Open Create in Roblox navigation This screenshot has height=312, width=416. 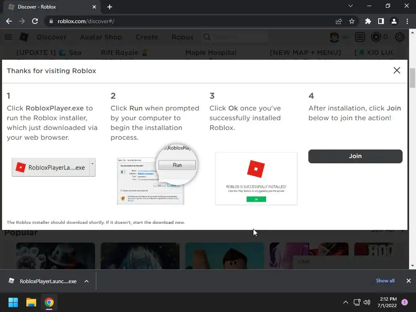[x=147, y=37]
